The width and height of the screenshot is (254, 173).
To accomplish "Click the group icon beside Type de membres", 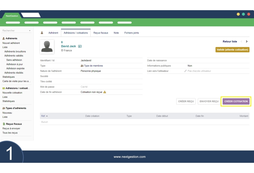I will pos(82,66).
